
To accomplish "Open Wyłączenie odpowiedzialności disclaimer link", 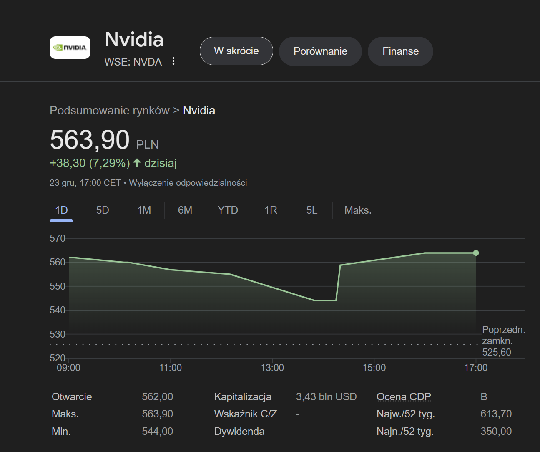I will point(188,183).
